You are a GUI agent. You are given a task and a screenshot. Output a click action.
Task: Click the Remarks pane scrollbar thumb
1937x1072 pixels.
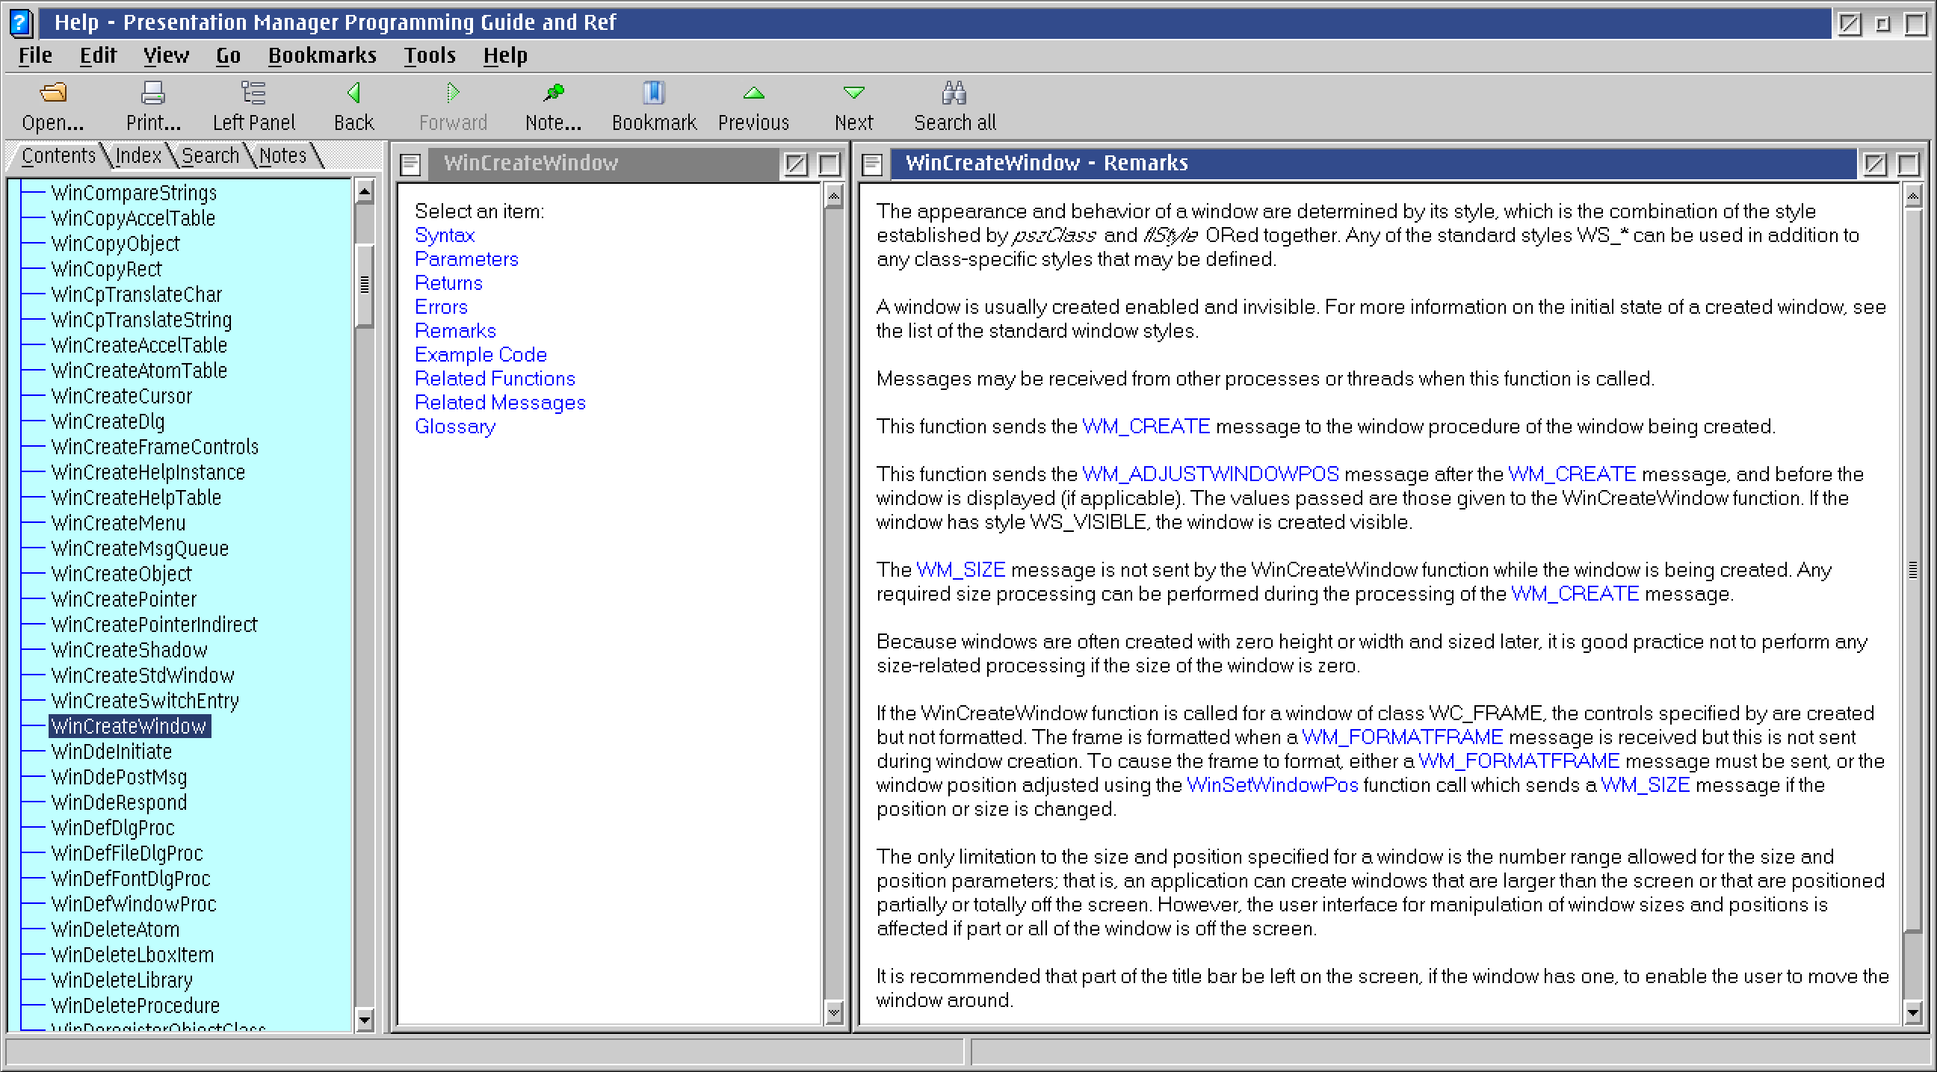click(1912, 570)
